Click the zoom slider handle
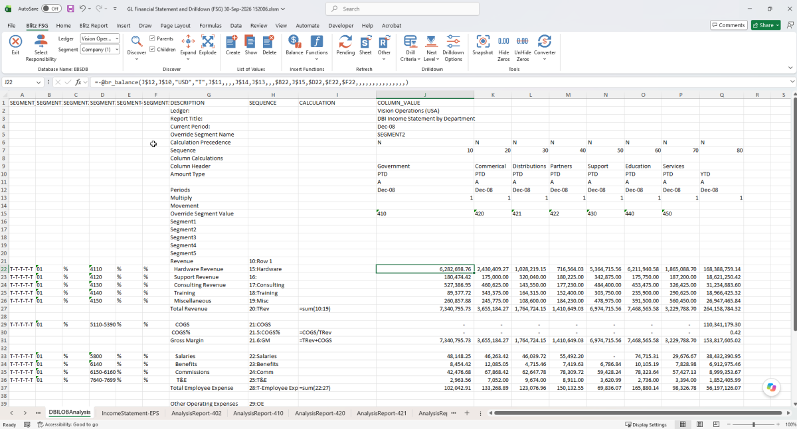Screen dimensions: 797x429 (x=753, y=424)
